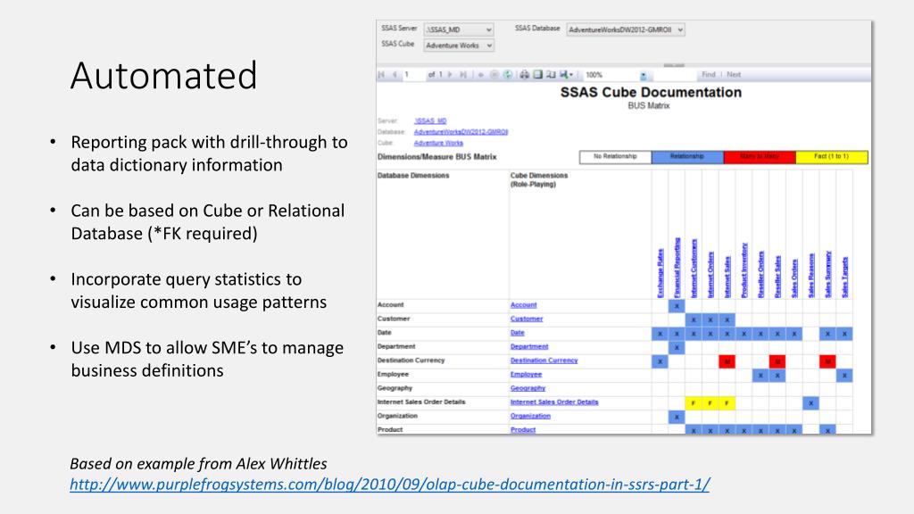Open the SSAS Cube dropdown
The width and height of the screenshot is (914, 514).
click(x=459, y=46)
